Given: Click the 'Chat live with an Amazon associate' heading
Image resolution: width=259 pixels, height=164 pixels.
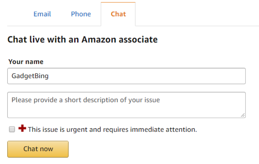Looking at the screenshot, I should (x=82, y=40).
